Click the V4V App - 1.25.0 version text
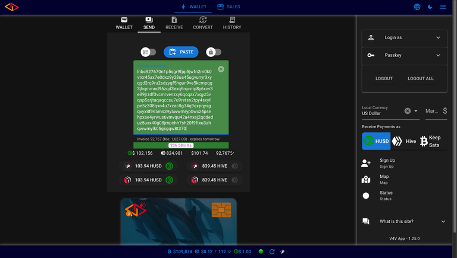This screenshot has height=258, width=457. click(404, 238)
